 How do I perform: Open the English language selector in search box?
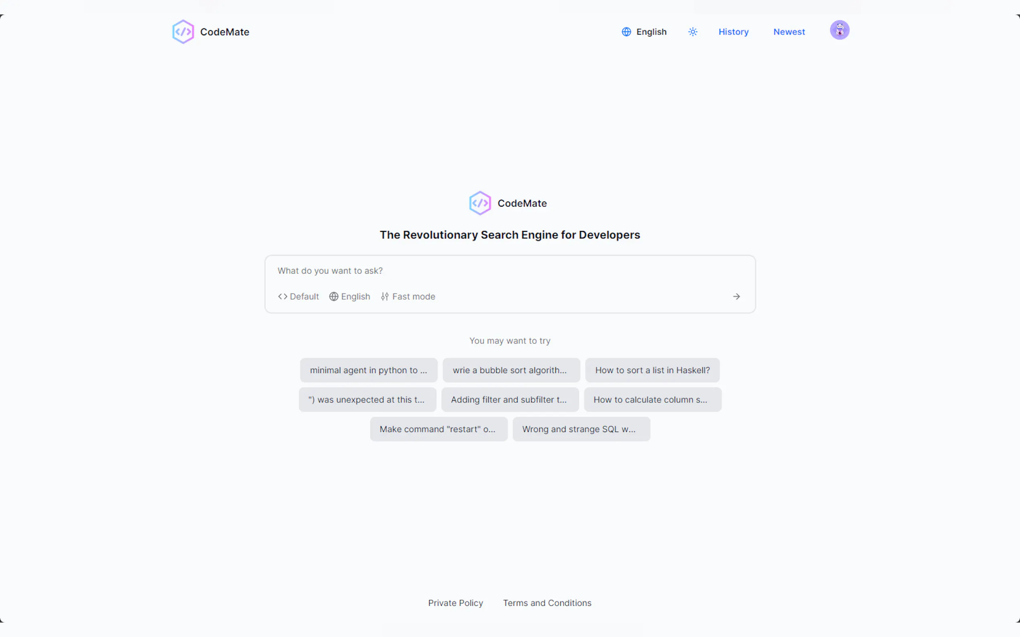349,296
